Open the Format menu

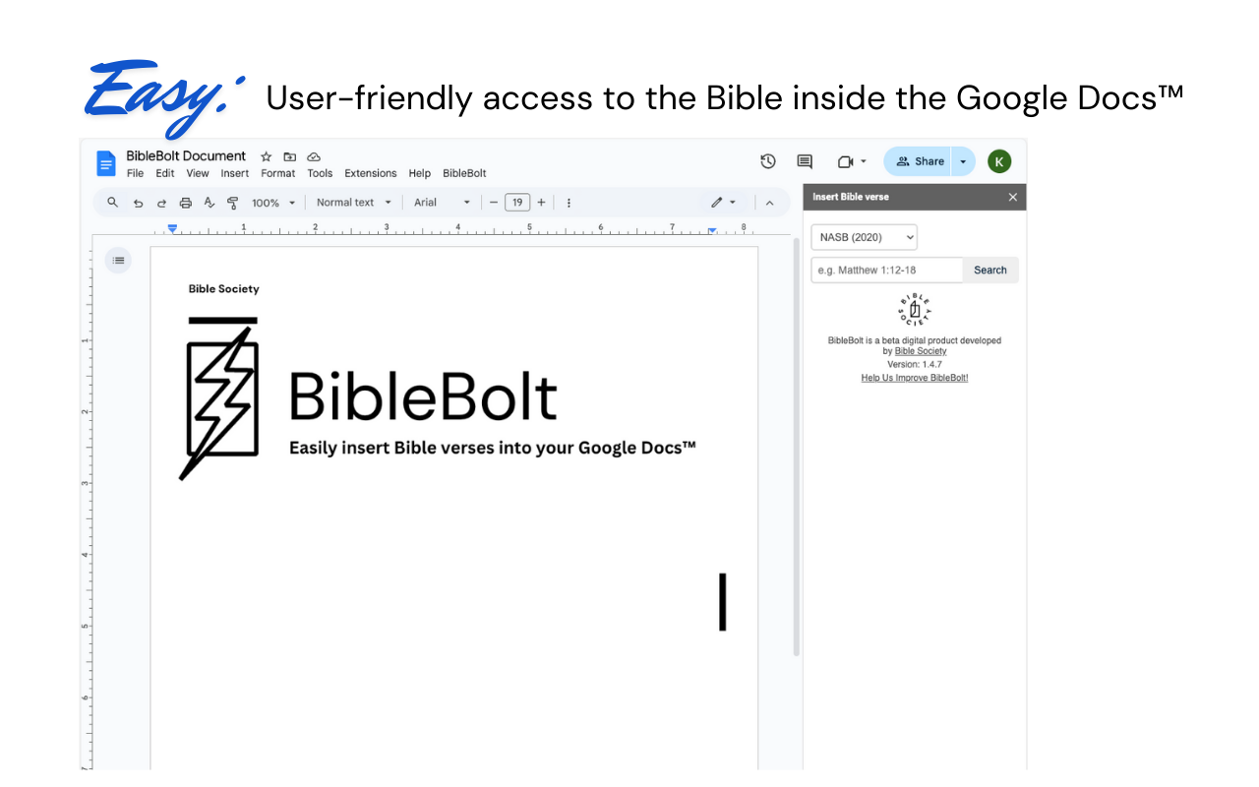coord(278,173)
